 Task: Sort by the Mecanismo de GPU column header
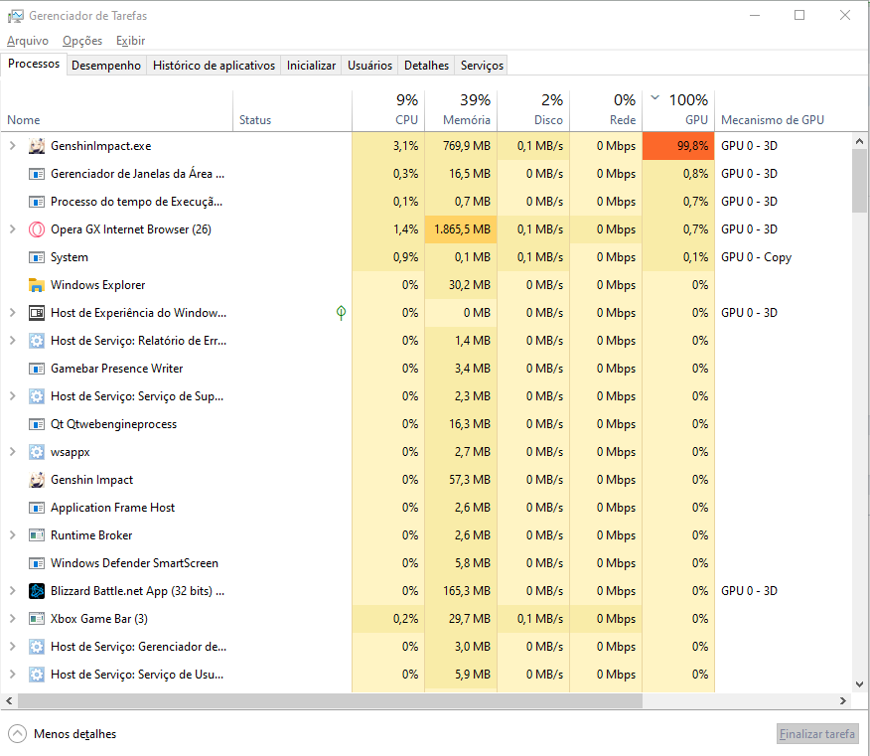[x=783, y=110]
